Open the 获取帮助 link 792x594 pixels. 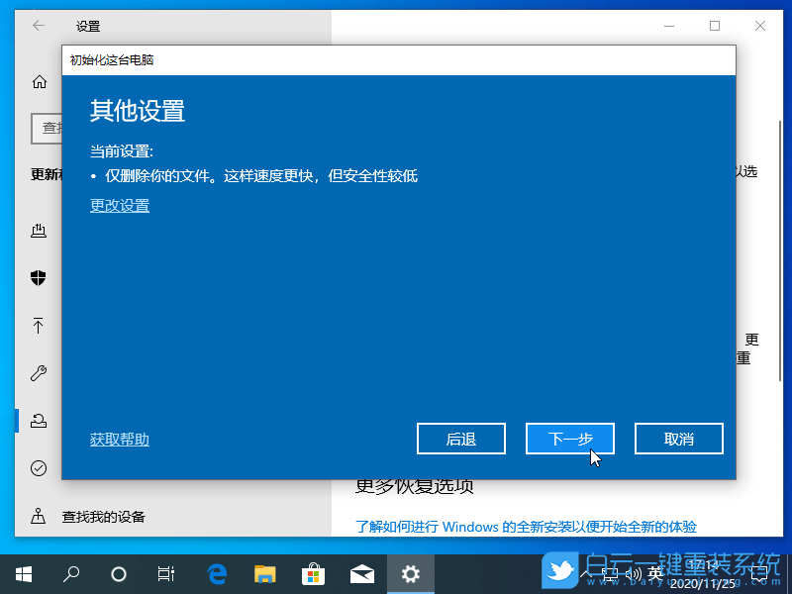pyautogui.click(x=119, y=439)
